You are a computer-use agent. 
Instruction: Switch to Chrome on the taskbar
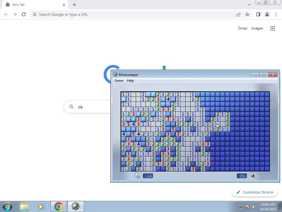[58, 206]
